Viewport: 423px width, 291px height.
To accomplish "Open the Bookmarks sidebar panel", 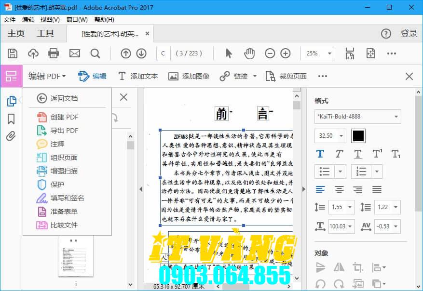I will point(11,119).
